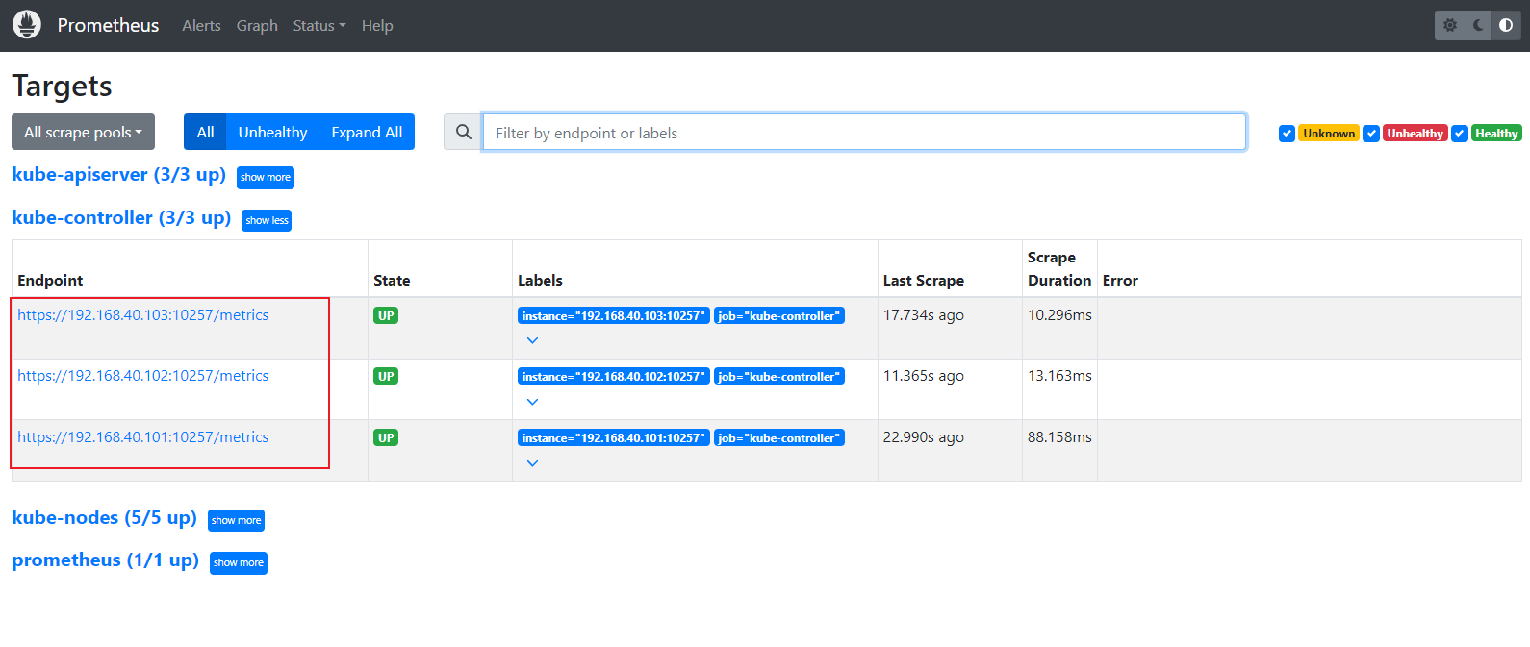Select the browser-preference theme gear icon
1530x647 pixels.
[1449, 25]
